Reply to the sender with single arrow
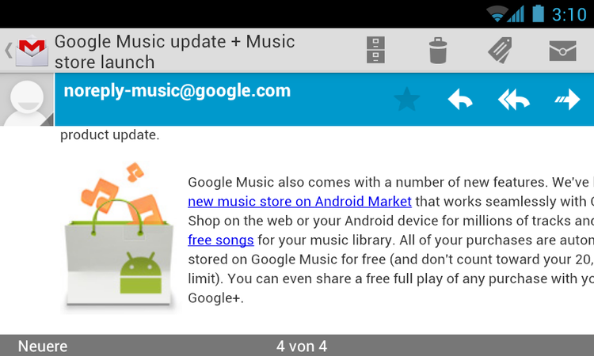This screenshot has height=356, width=594. 460,100
